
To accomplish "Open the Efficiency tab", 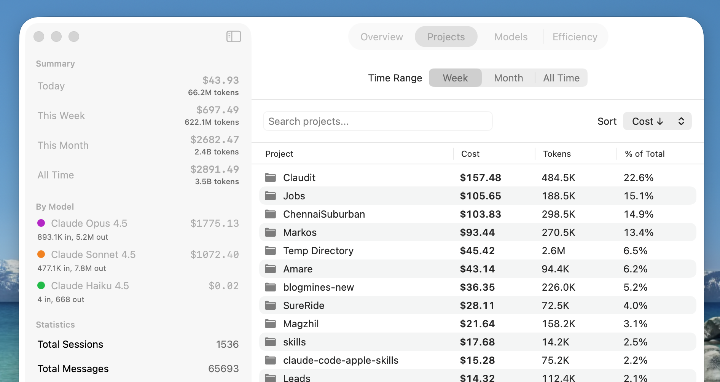I will [575, 37].
